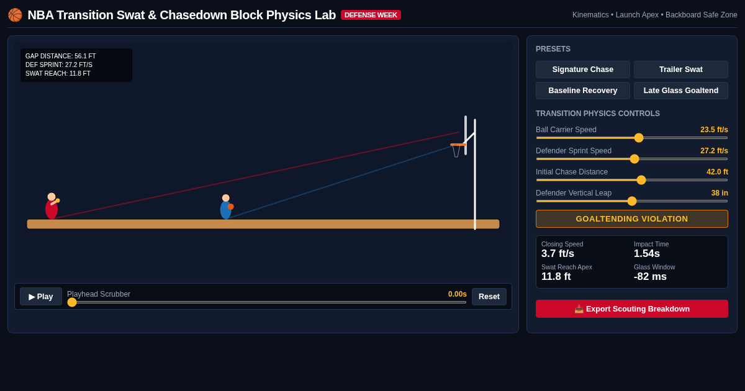745x391 pixels.
Task: Click the basketball hoop rim
Action: (458, 145)
